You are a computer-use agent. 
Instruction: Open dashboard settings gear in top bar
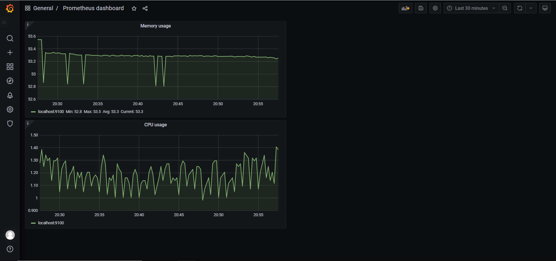(x=435, y=8)
